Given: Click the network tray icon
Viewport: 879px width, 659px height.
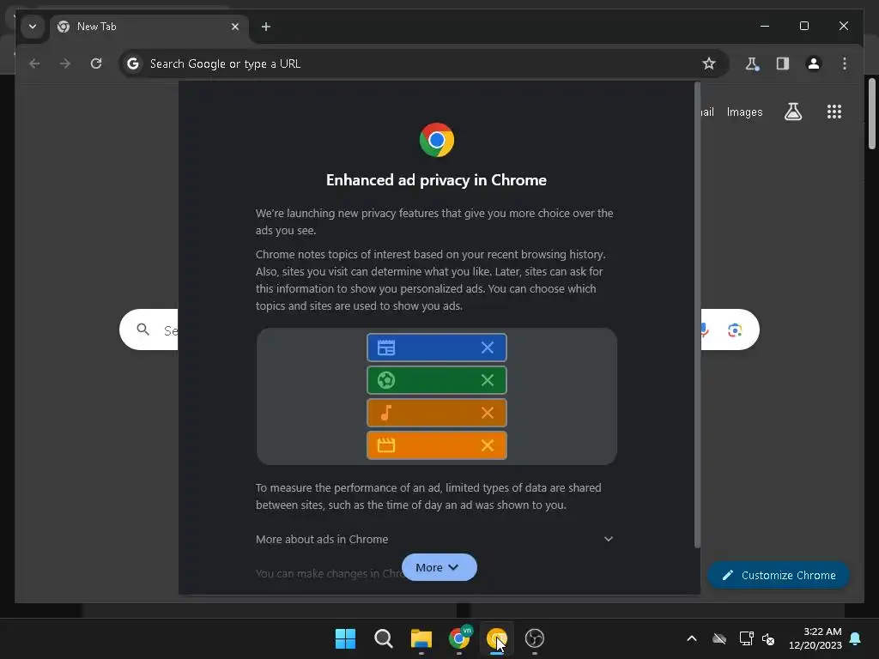Looking at the screenshot, I should tap(746, 638).
